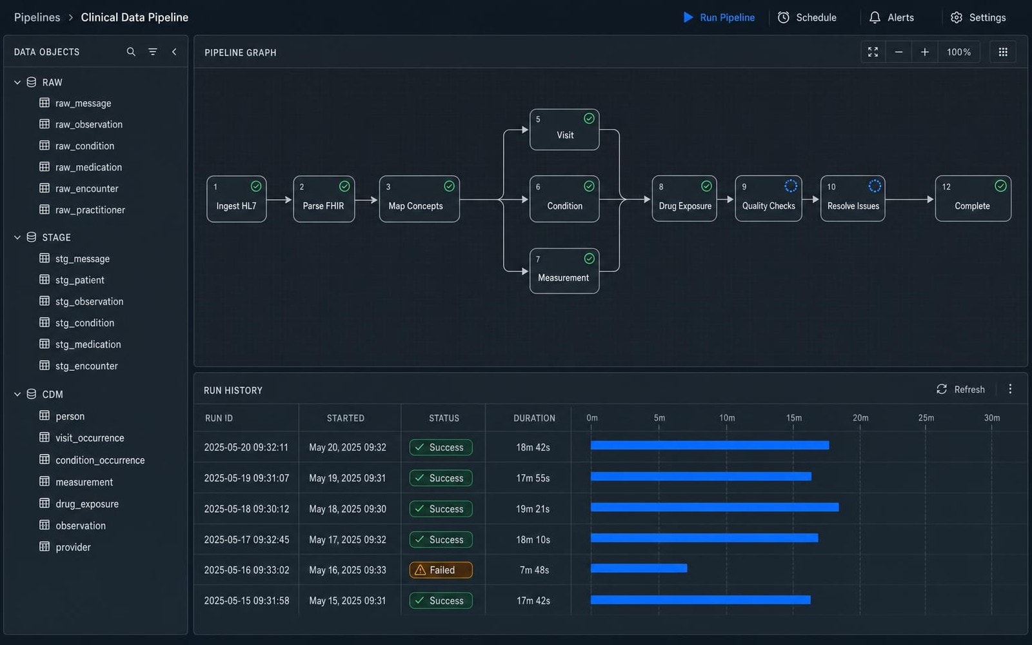Fit pipeline graph to screen
Screen dimensions: 1032x645
(873, 52)
